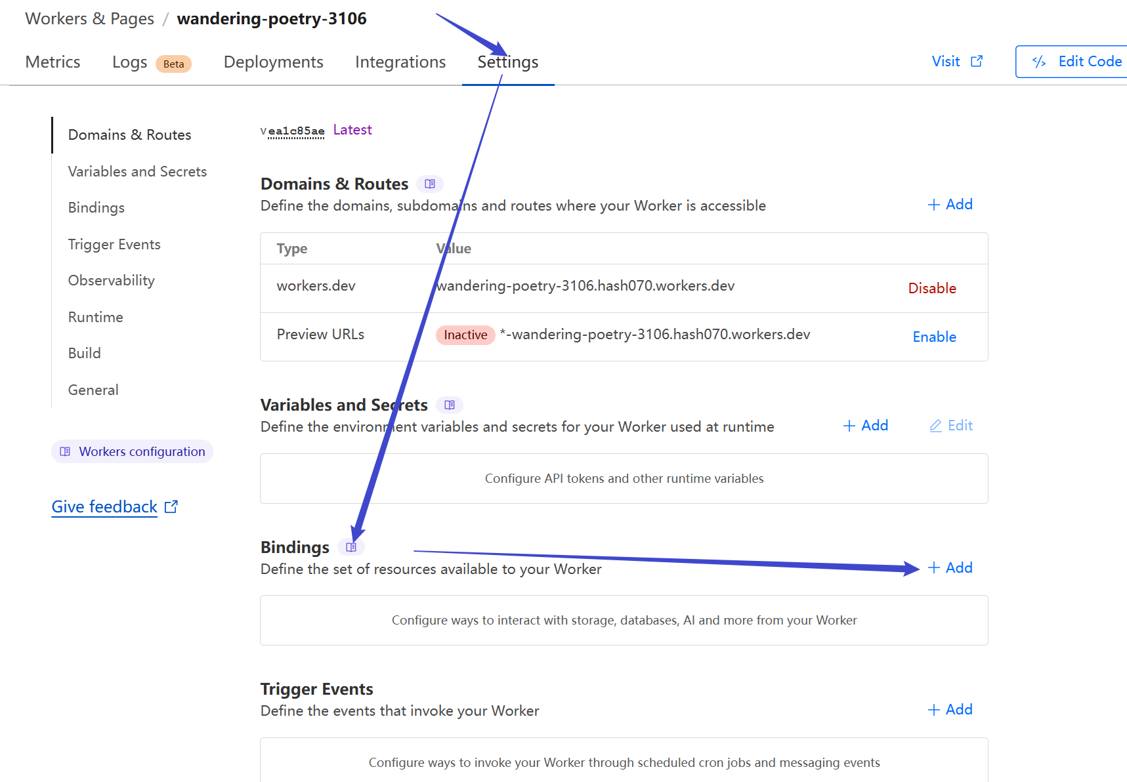Switch to the Deployments tab
Image resolution: width=1127 pixels, height=782 pixels.
pos(273,62)
